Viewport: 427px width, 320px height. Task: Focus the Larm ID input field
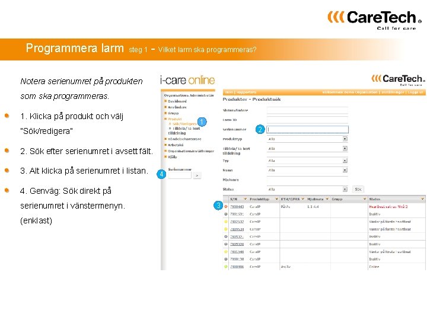(x=307, y=120)
